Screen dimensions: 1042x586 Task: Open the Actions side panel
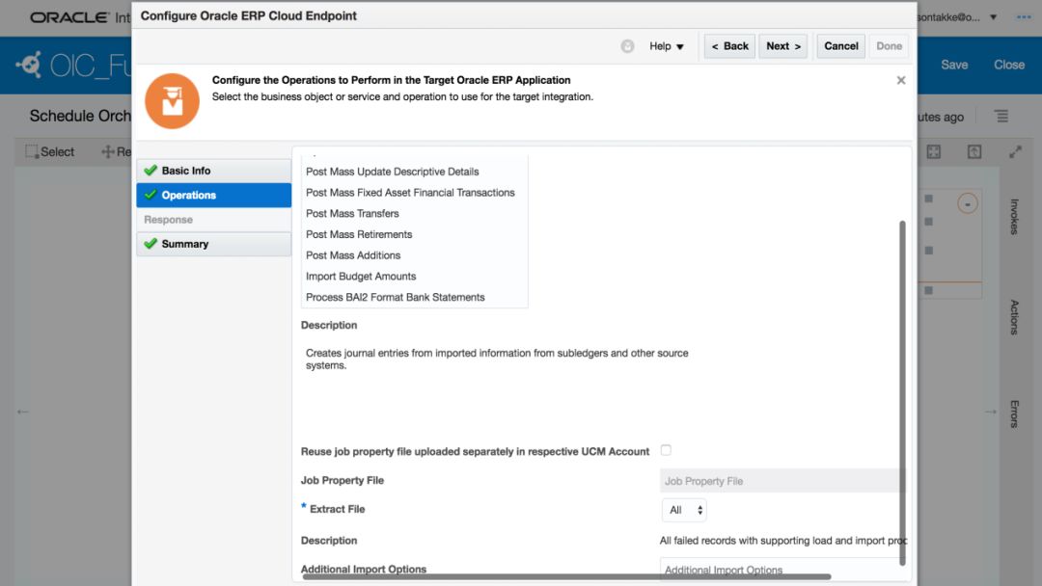click(1014, 317)
